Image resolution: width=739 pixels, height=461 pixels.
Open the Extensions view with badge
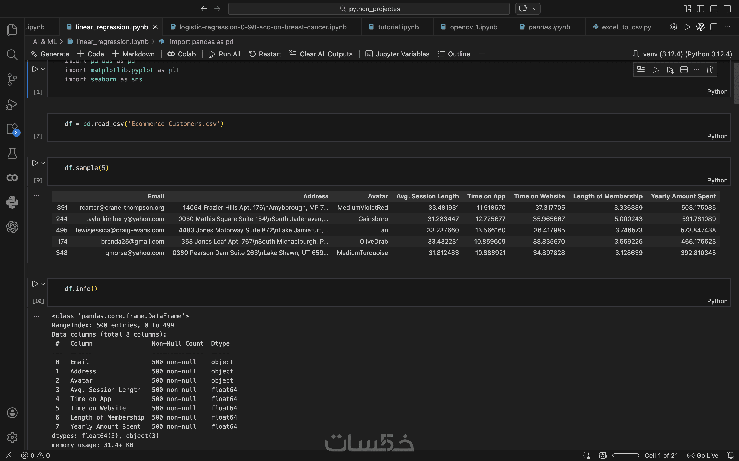(x=12, y=129)
